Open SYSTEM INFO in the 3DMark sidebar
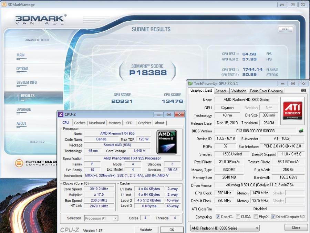Screen dimensions: 310x233 point(27,82)
